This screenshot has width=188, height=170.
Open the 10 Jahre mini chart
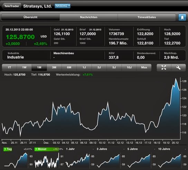pyautogui.click(x=172, y=158)
